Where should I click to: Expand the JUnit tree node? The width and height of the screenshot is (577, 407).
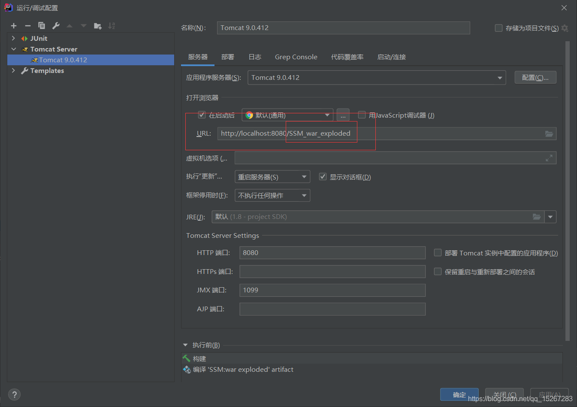click(14, 38)
